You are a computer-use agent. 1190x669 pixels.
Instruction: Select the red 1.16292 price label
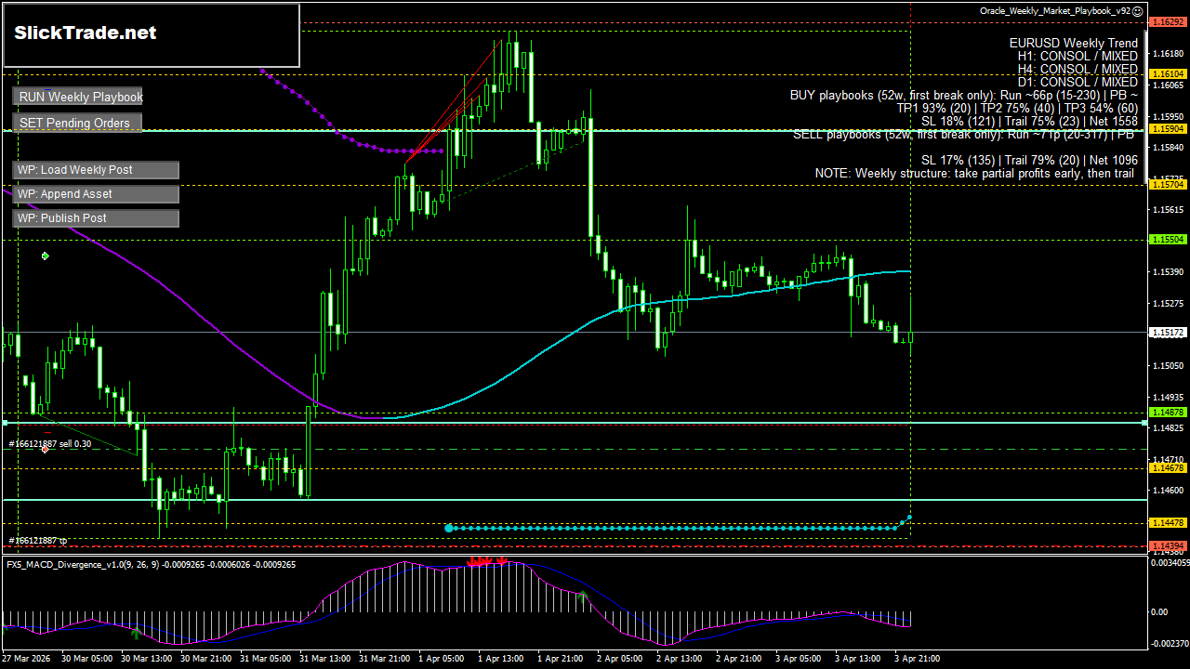coord(1168,21)
